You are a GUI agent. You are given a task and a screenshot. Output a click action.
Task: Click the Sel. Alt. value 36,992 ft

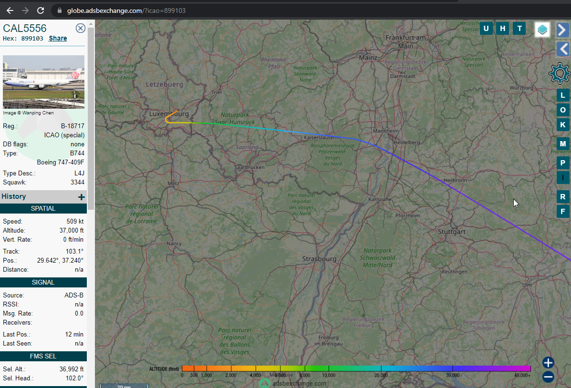72,369
